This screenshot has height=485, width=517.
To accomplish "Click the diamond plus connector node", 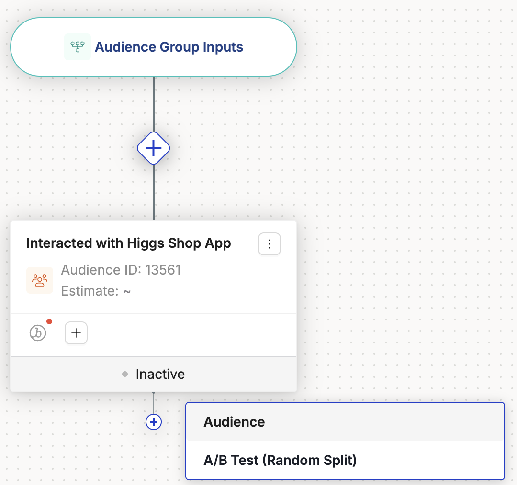I will [154, 148].
